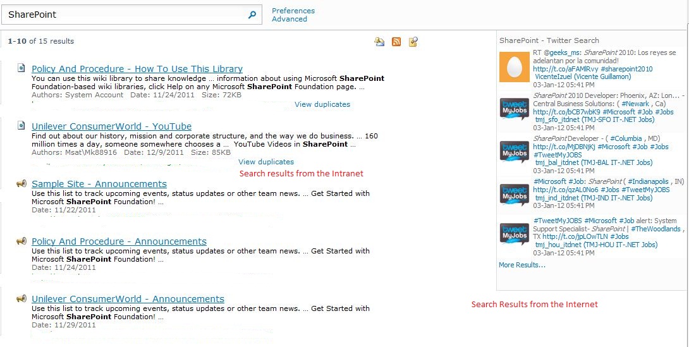Click the magnifier search icon in search box

coord(252,15)
